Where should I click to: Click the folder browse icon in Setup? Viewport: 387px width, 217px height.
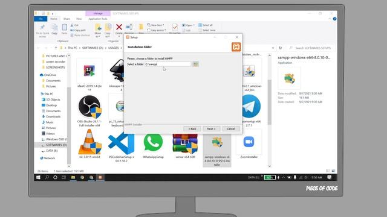(x=195, y=64)
